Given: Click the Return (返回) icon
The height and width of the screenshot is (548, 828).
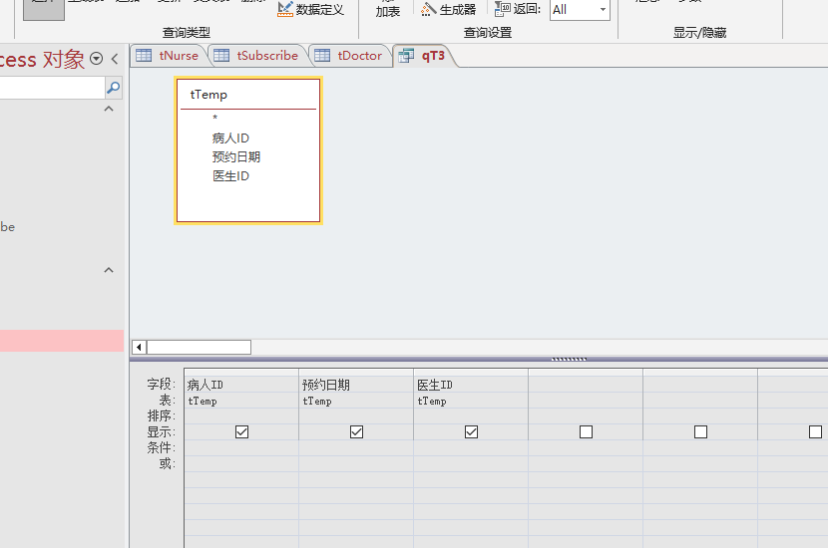Looking at the screenshot, I should (502, 9).
